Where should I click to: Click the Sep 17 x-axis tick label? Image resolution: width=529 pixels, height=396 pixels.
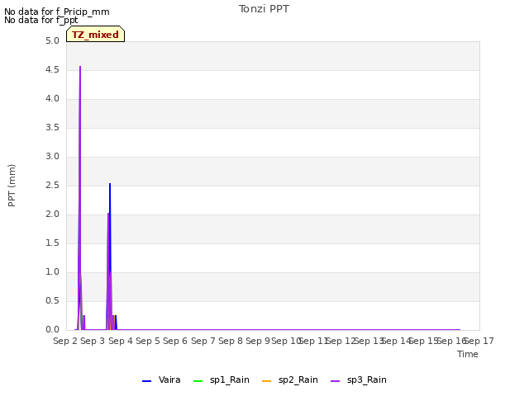pos(480,341)
